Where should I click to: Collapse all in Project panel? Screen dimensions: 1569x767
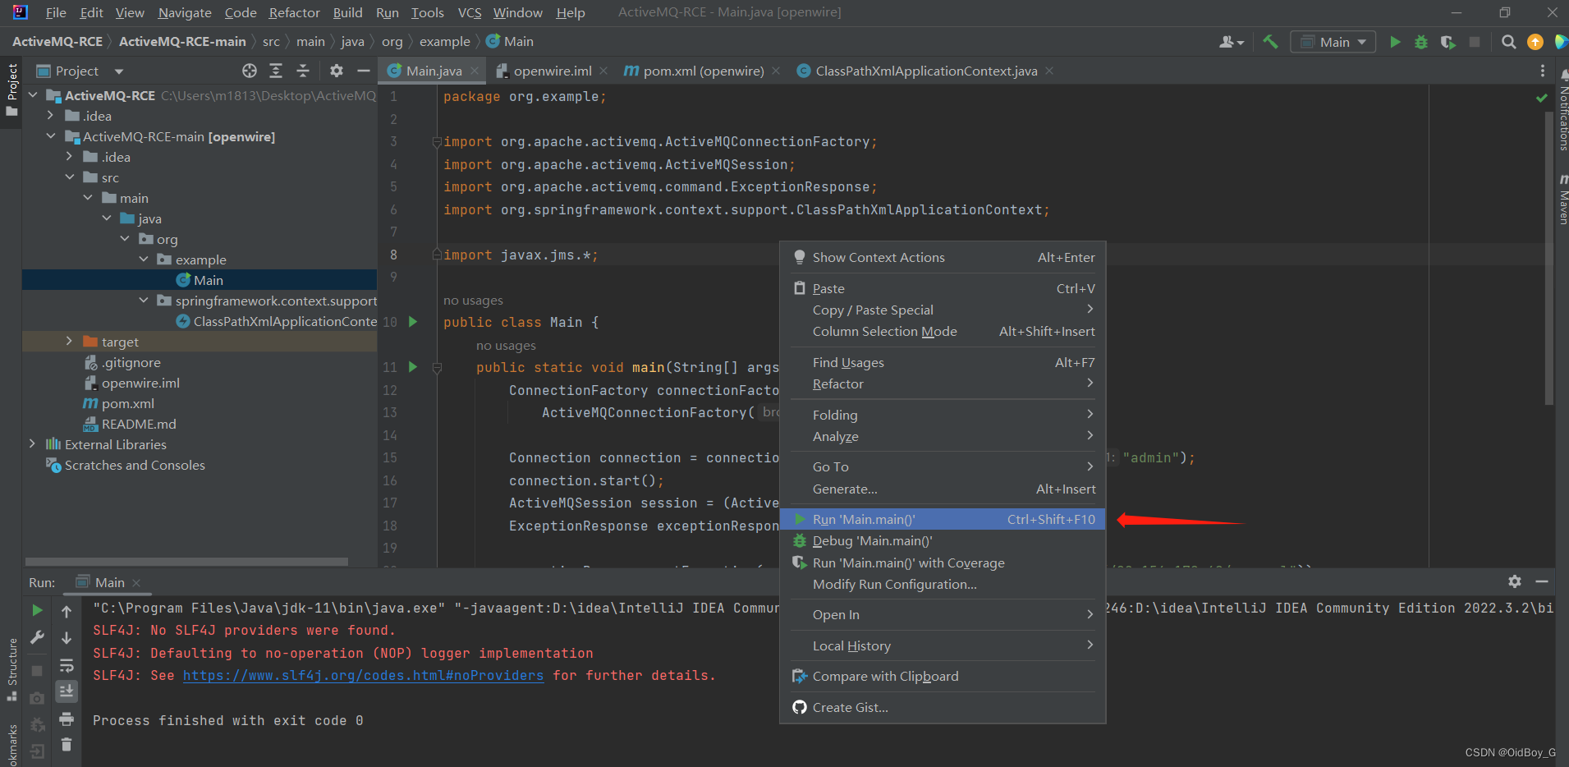click(302, 71)
